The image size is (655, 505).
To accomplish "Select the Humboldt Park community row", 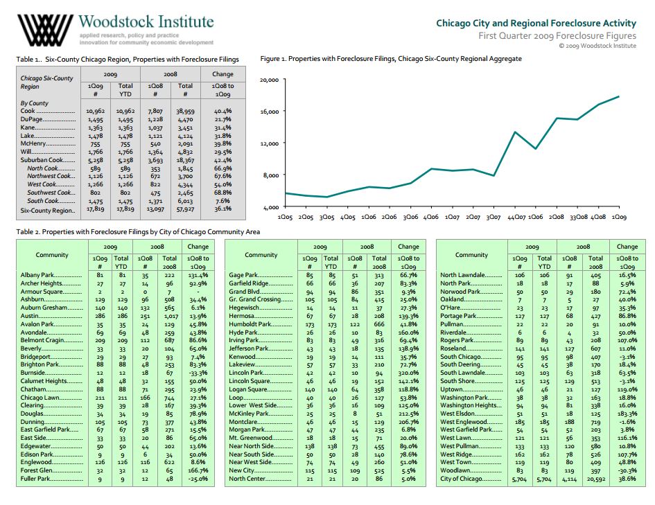I will [325, 324].
